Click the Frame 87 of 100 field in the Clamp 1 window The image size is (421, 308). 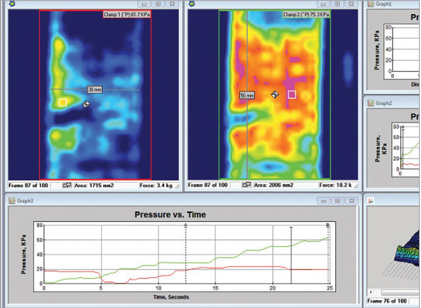pos(28,185)
